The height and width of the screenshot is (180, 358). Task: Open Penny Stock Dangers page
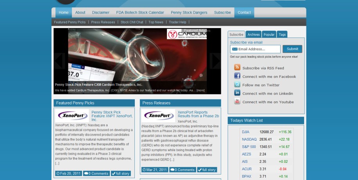189,12
